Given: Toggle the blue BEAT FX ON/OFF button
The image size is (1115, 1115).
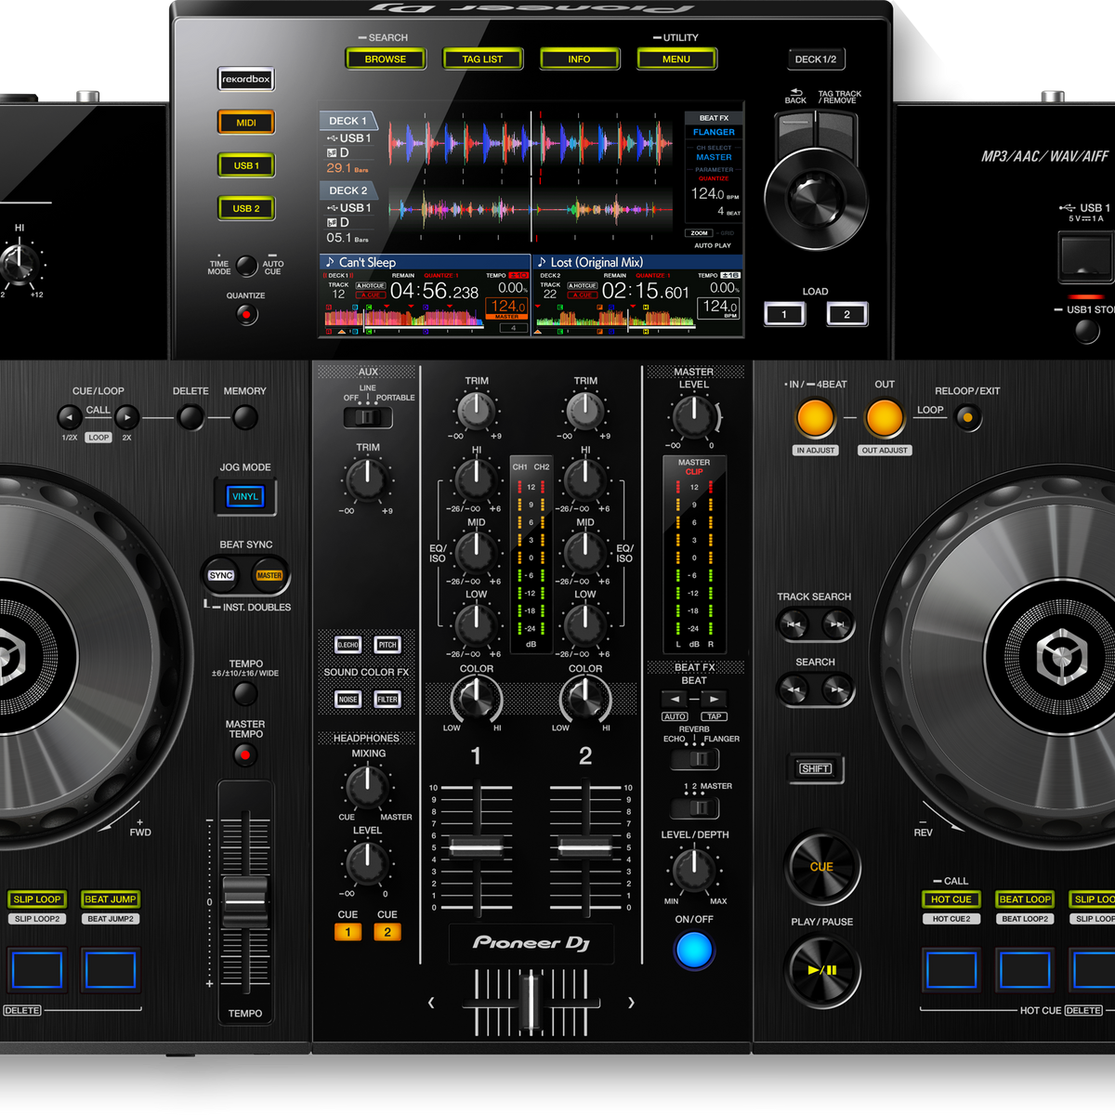Looking at the screenshot, I should [x=694, y=951].
